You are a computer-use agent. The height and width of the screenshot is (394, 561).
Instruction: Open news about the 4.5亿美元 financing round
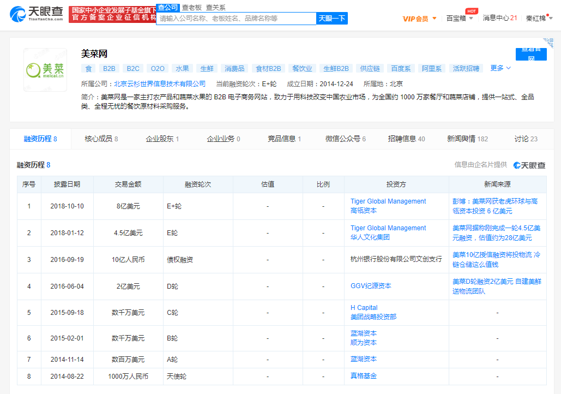(497, 233)
